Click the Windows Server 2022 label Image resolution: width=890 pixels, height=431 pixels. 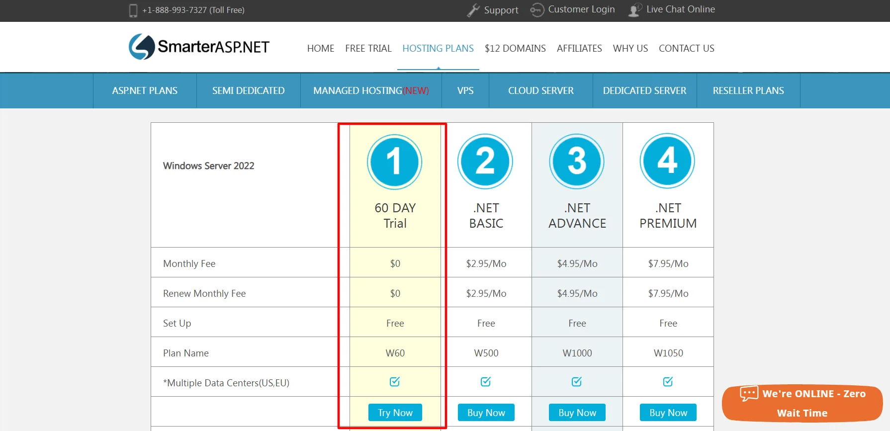tap(208, 166)
